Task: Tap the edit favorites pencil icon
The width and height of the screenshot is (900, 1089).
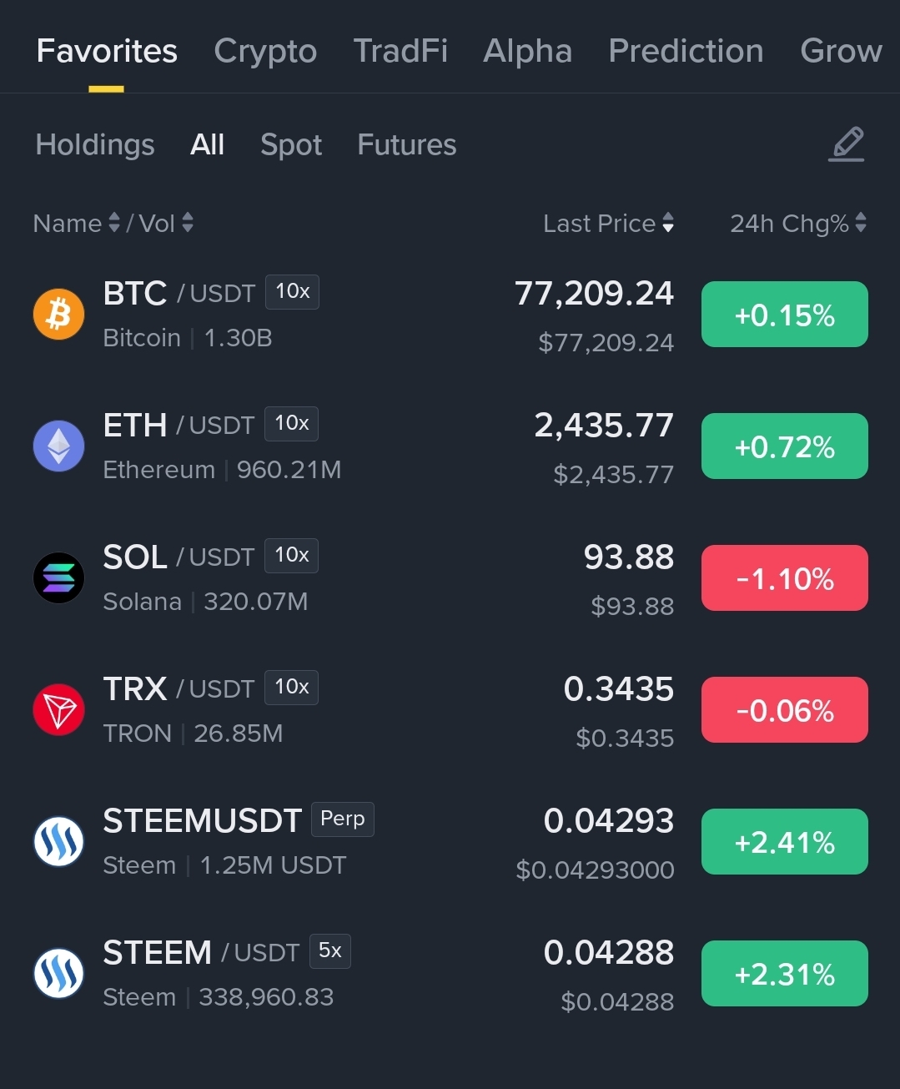Action: coord(847,144)
